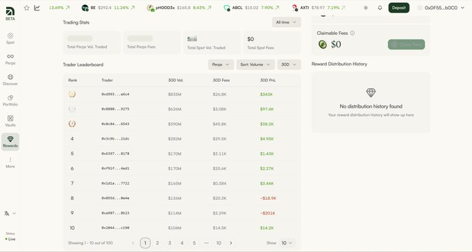
Task: Click the BE ticker token icon
Action: coord(85,8)
